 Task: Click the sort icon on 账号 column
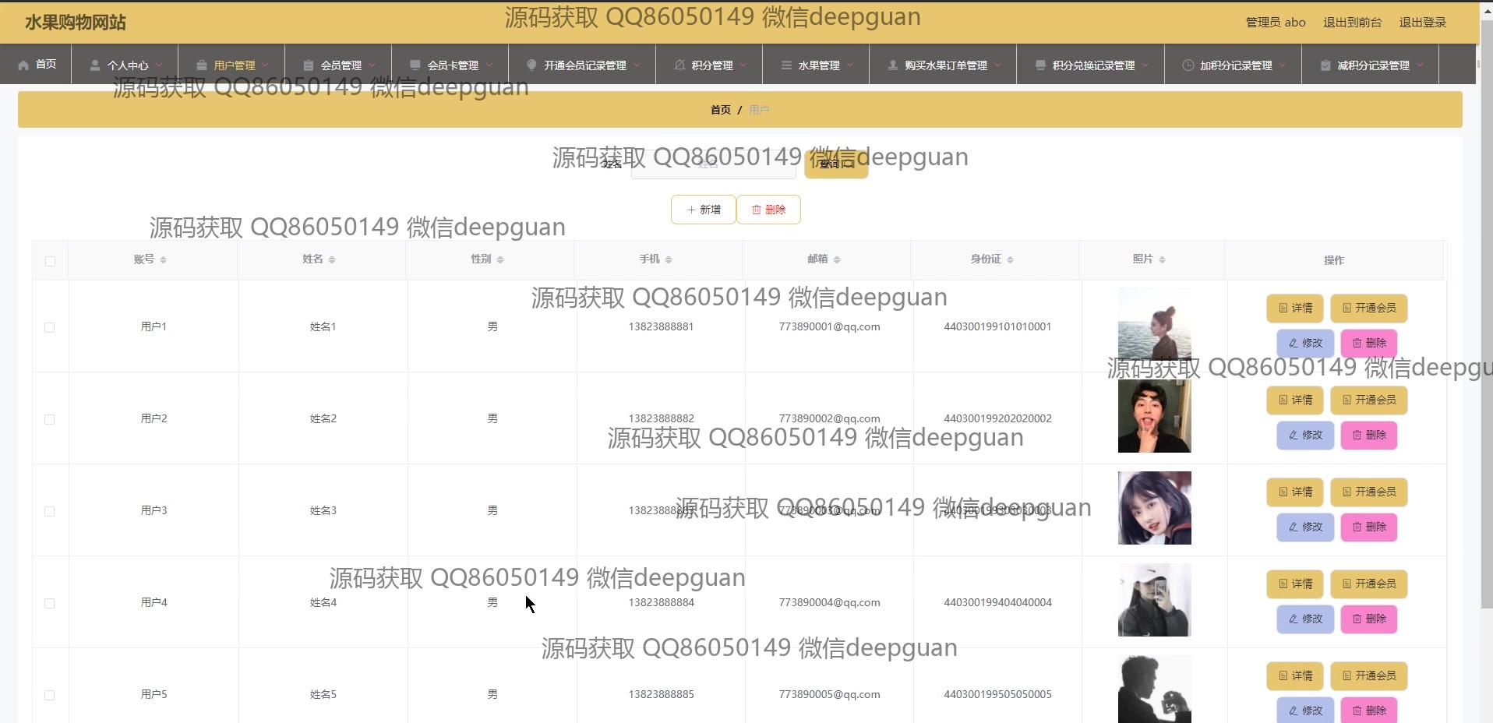(x=163, y=259)
